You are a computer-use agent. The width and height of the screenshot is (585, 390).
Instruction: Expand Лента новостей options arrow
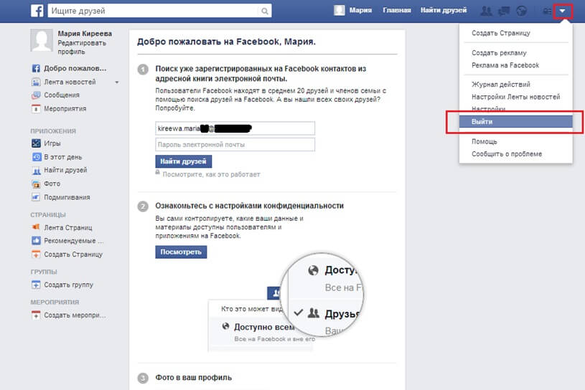tap(117, 82)
